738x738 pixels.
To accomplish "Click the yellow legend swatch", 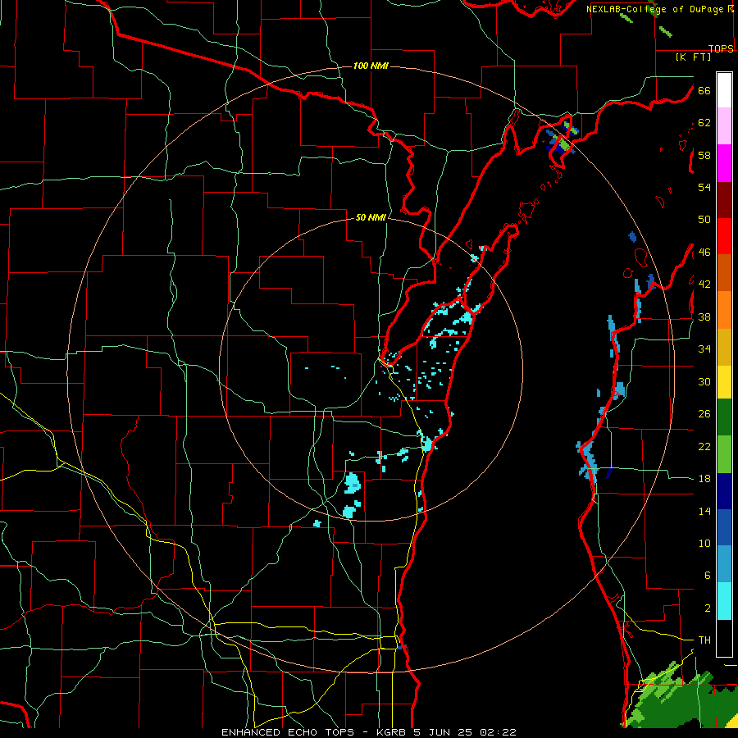I will click(724, 381).
